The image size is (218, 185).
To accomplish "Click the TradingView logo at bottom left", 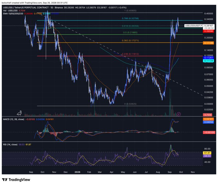I will coord(16,180).
